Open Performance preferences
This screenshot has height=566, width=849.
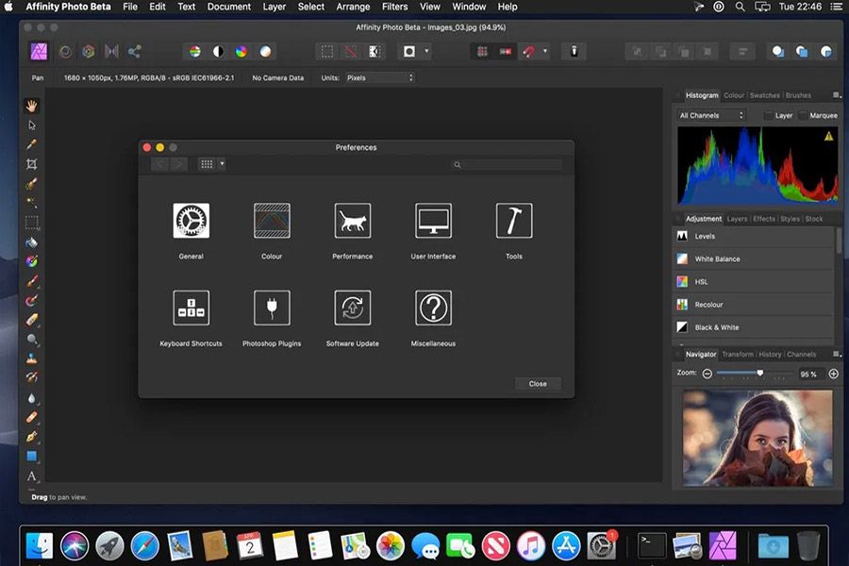pos(353,221)
